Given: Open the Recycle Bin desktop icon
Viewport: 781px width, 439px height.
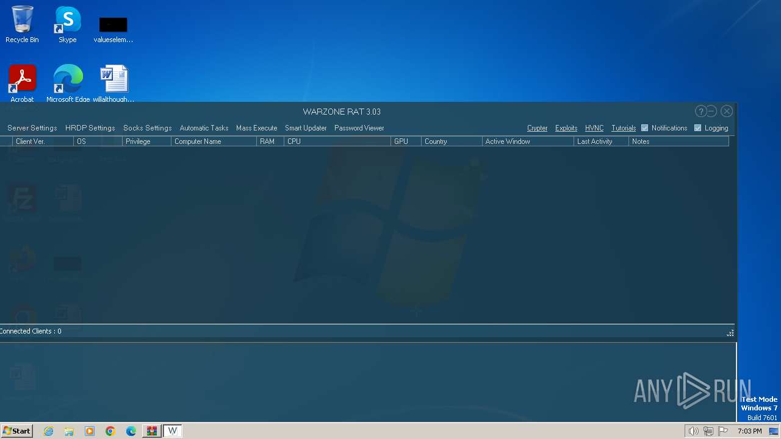Looking at the screenshot, I should point(22,25).
